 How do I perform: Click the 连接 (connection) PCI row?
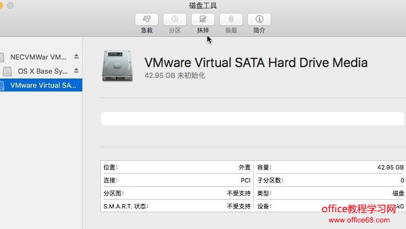point(176,180)
